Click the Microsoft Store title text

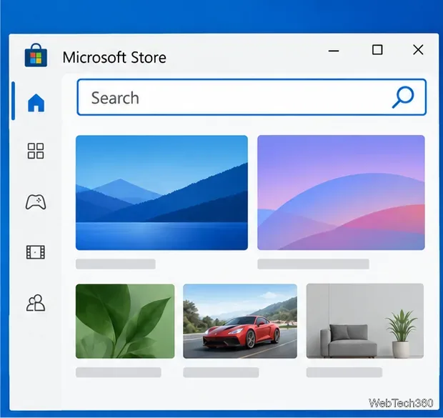click(x=114, y=57)
